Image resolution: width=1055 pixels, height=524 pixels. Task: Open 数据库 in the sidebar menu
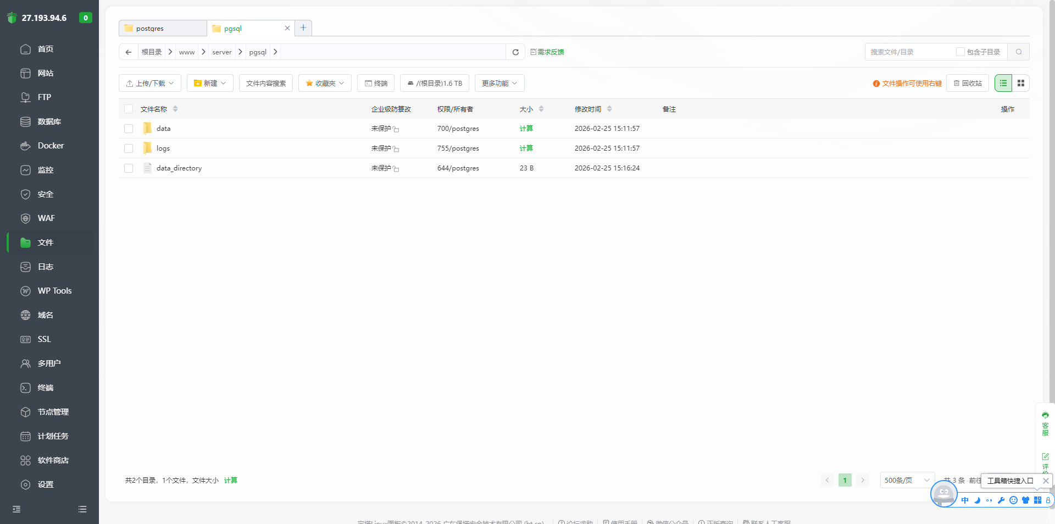tap(49, 122)
